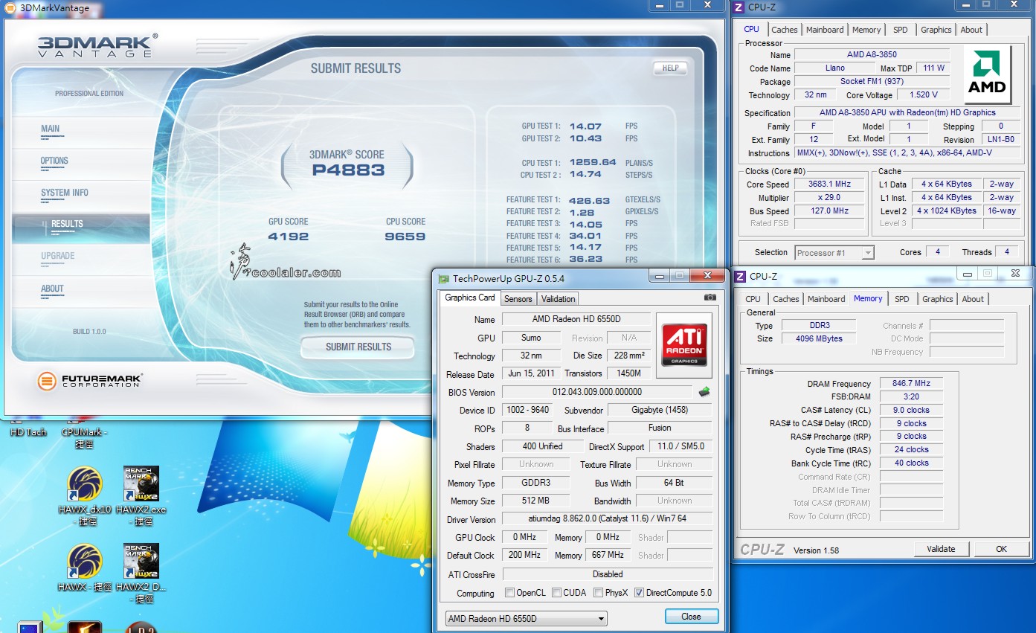Click the CPU score value 9659
The height and width of the screenshot is (633, 1036).
(405, 237)
